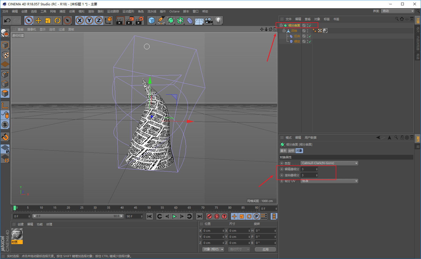Select the Scale tool icon
Image resolution: width=421 pixels, height=259 pixels.
pyautogui.click(x=48, y=20)
